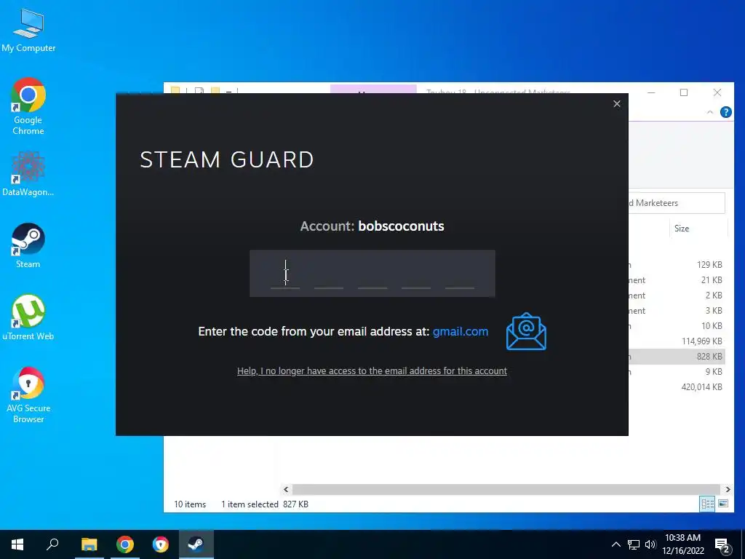Click the File Explorer horizontal scrollbar track
Screen dimensions: 745x559
click(506, 489)
